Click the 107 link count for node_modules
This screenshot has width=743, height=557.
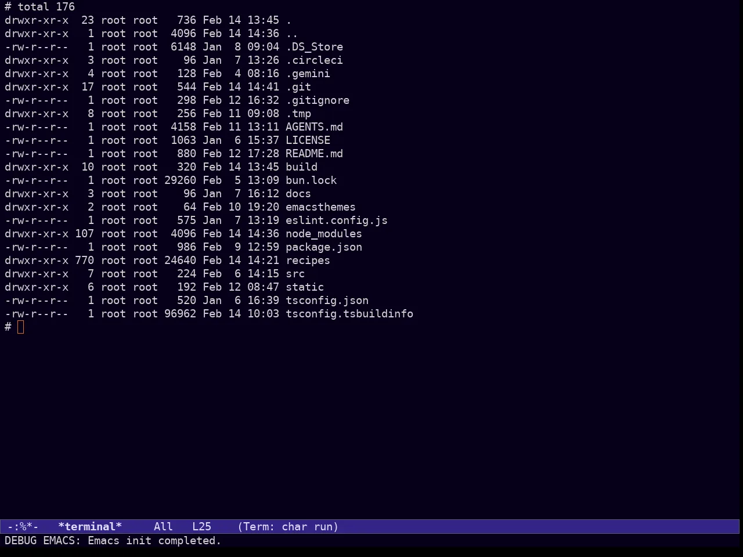[x=84, y=234]
